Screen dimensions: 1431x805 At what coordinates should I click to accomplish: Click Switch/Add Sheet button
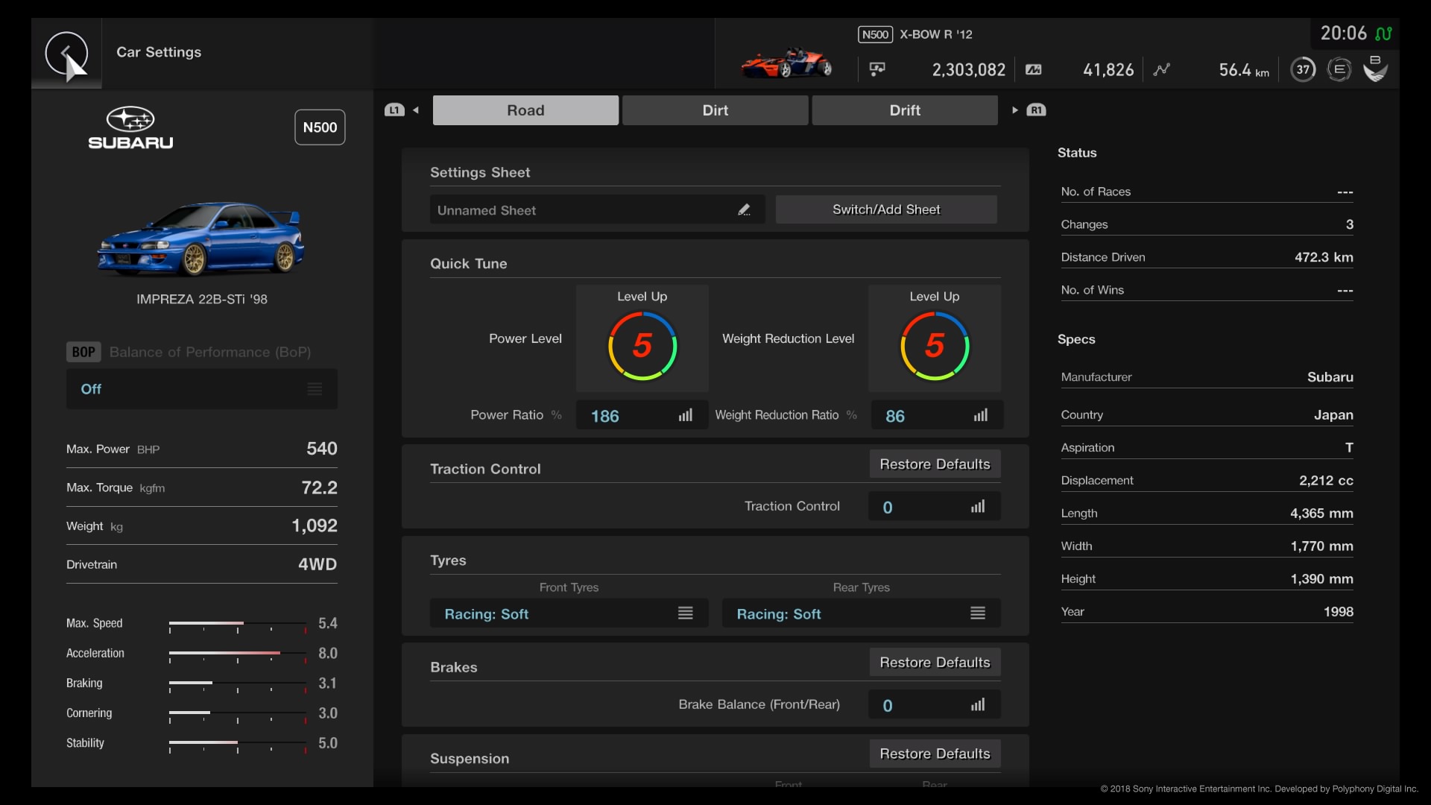[886, 209]
